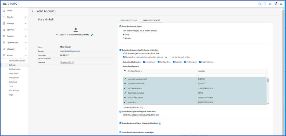Image resolution: width=286 pixels, height=136 pixels.
Task: Click the search icon in top bar
Action: 260,4
